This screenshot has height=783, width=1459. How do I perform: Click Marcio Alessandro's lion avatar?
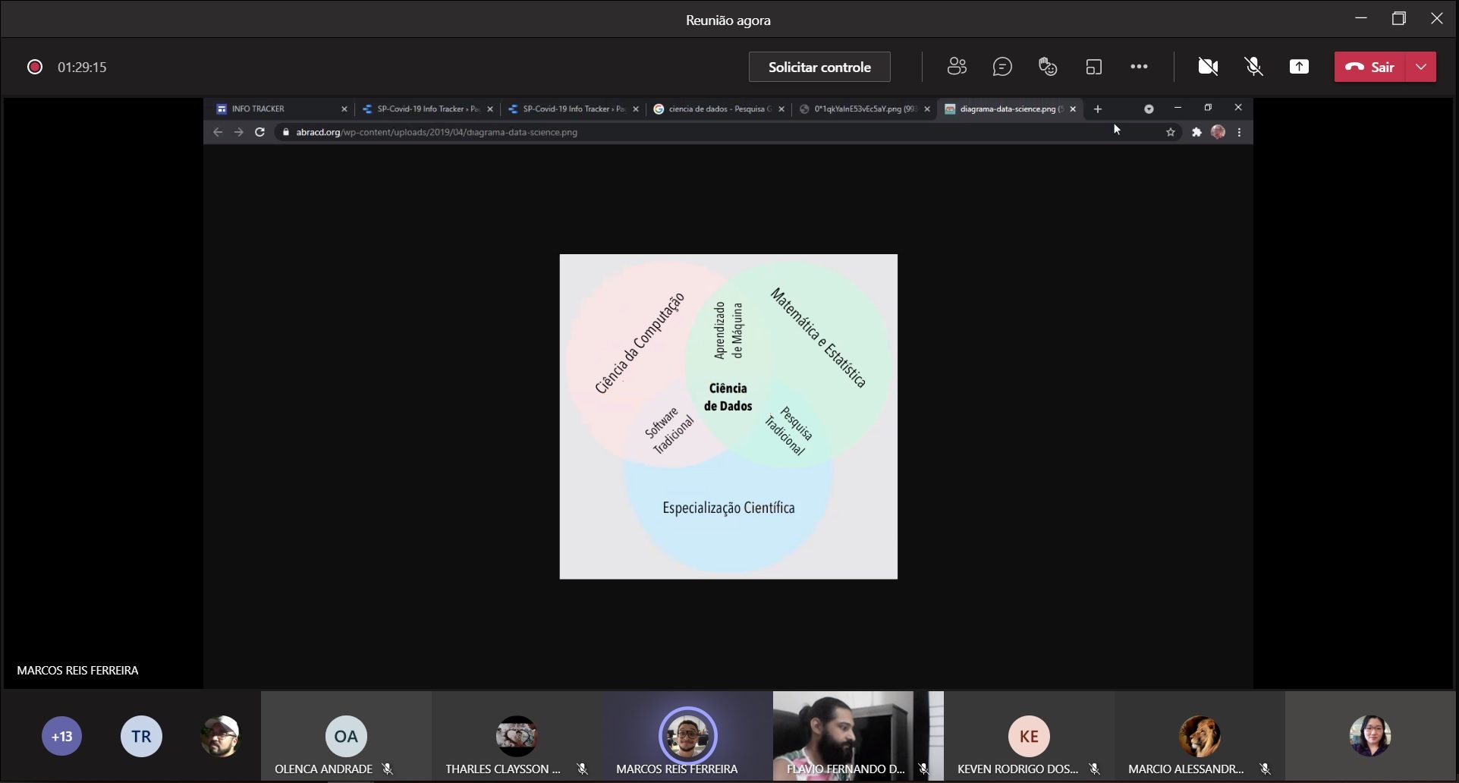coord(1200,736)
